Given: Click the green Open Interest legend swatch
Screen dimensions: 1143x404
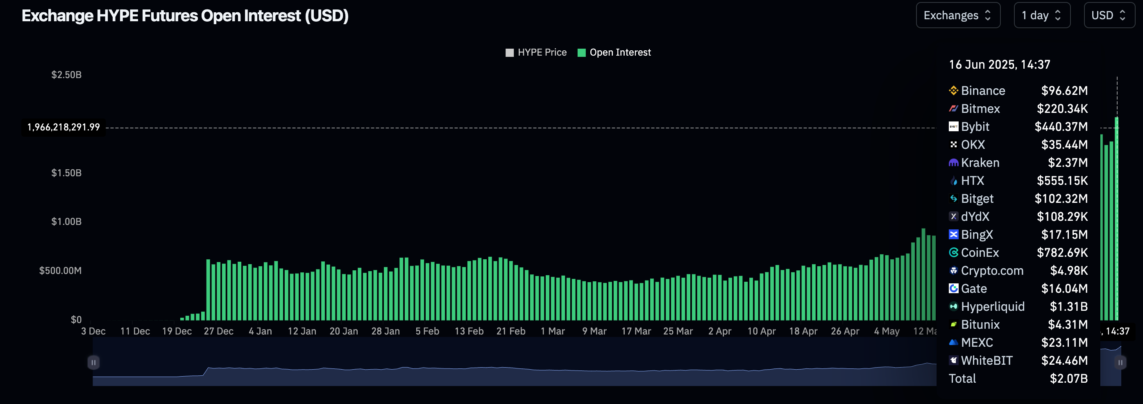Looking at the screenshot, I should point(581,53).
